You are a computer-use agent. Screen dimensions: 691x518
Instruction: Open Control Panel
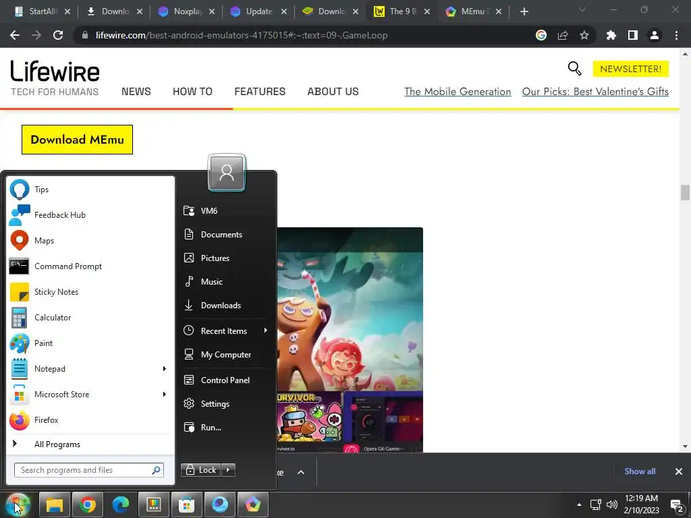pos(225,380)
